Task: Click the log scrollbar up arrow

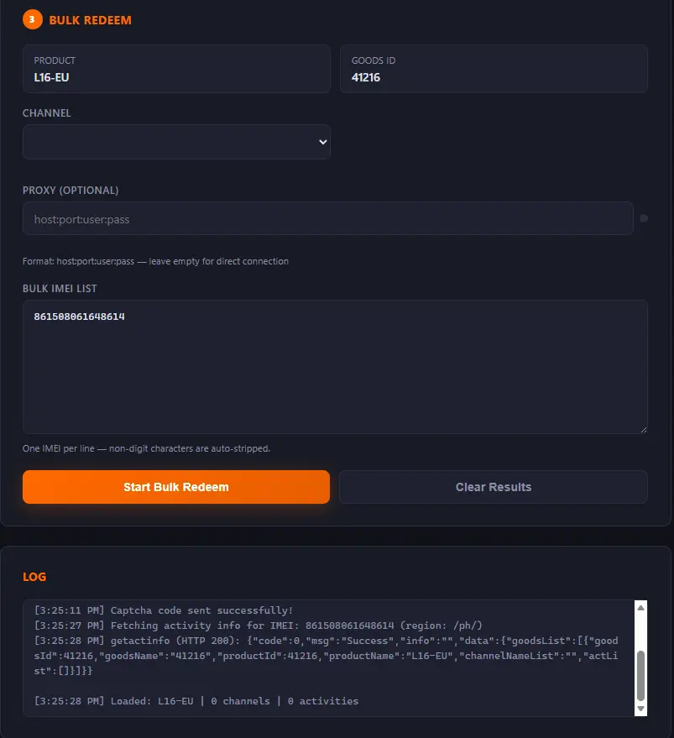Action: coord(640,608)
